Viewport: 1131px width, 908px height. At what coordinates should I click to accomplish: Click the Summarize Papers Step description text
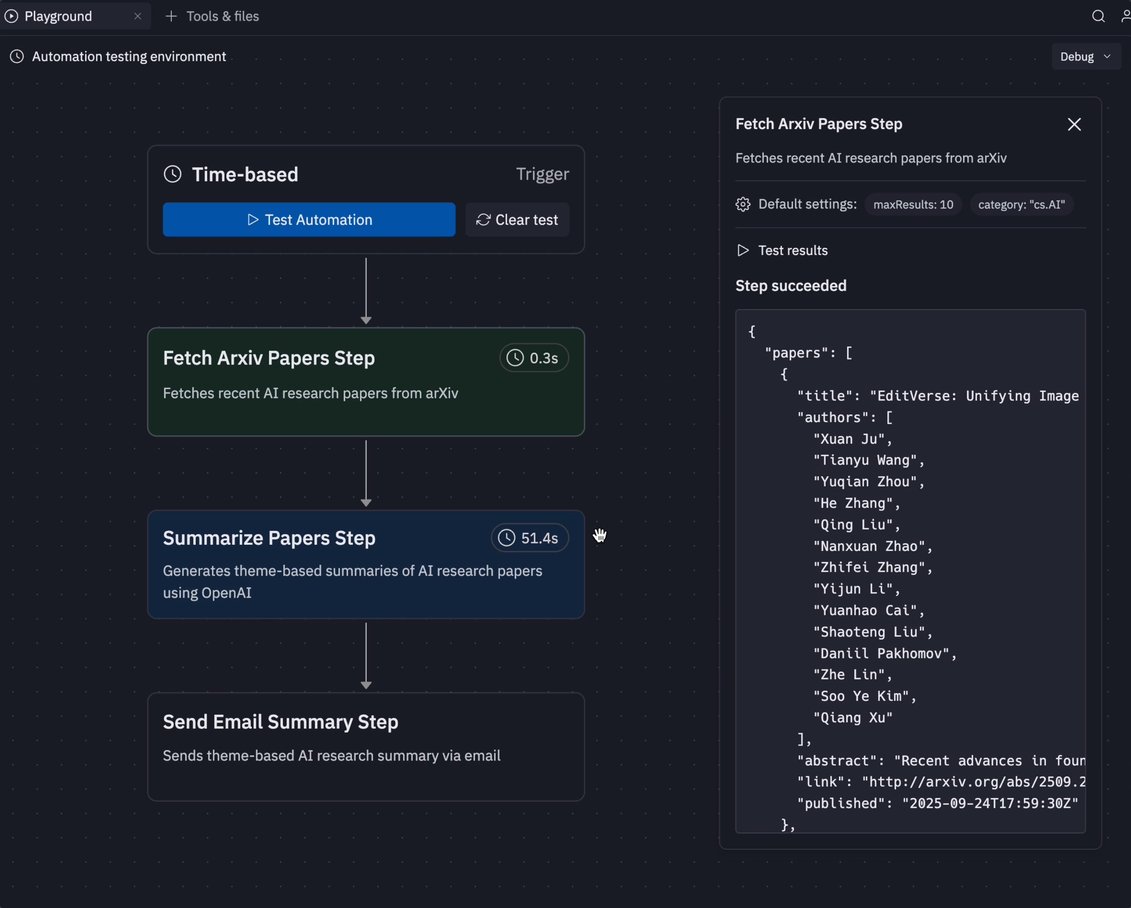[x=352, y=582]
